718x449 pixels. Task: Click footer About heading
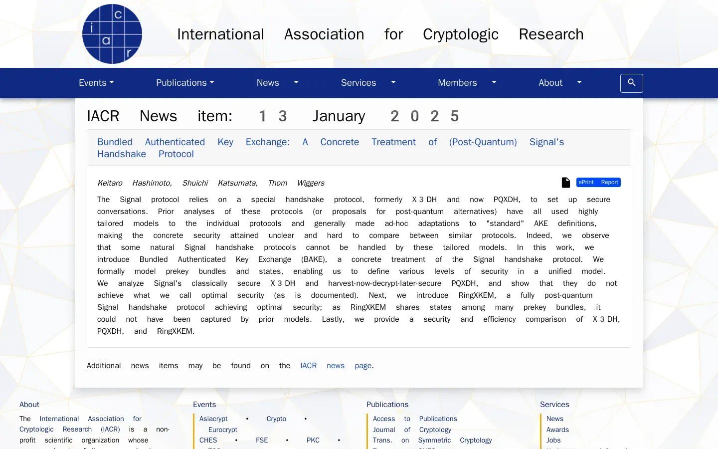29,405
